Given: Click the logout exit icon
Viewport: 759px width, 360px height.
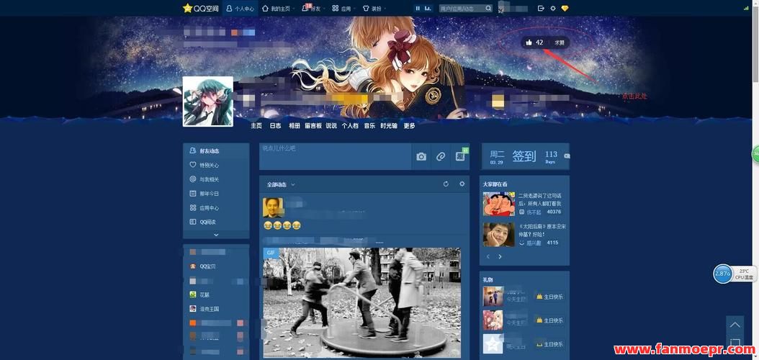Looking at the screenshot, I should click(x=541, y=8).
